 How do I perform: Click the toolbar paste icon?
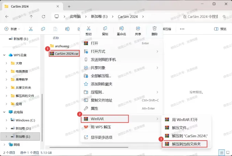[55, 29]
